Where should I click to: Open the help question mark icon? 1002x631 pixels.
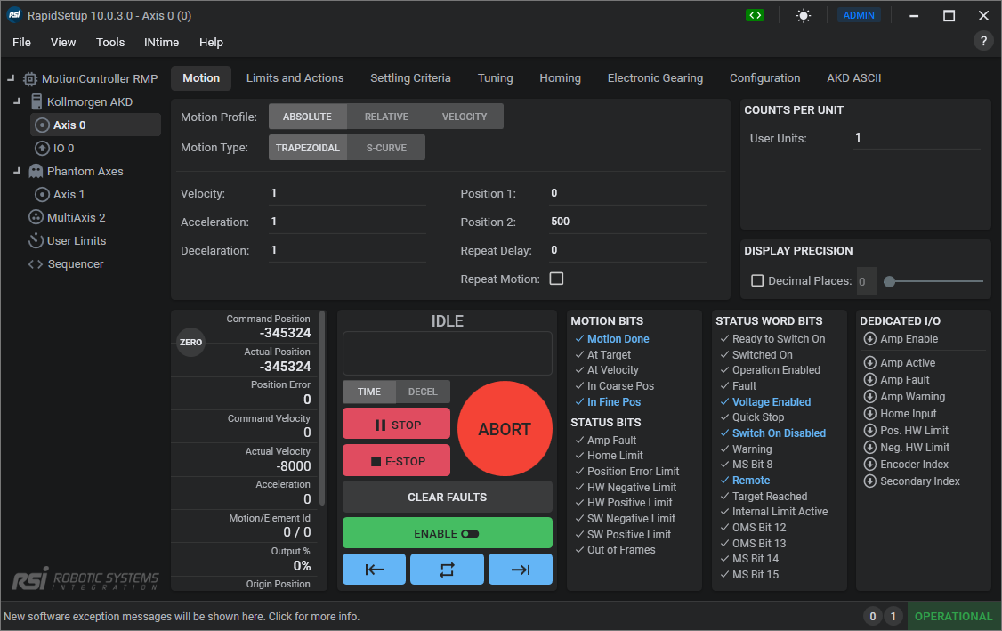tap(983, 41)
